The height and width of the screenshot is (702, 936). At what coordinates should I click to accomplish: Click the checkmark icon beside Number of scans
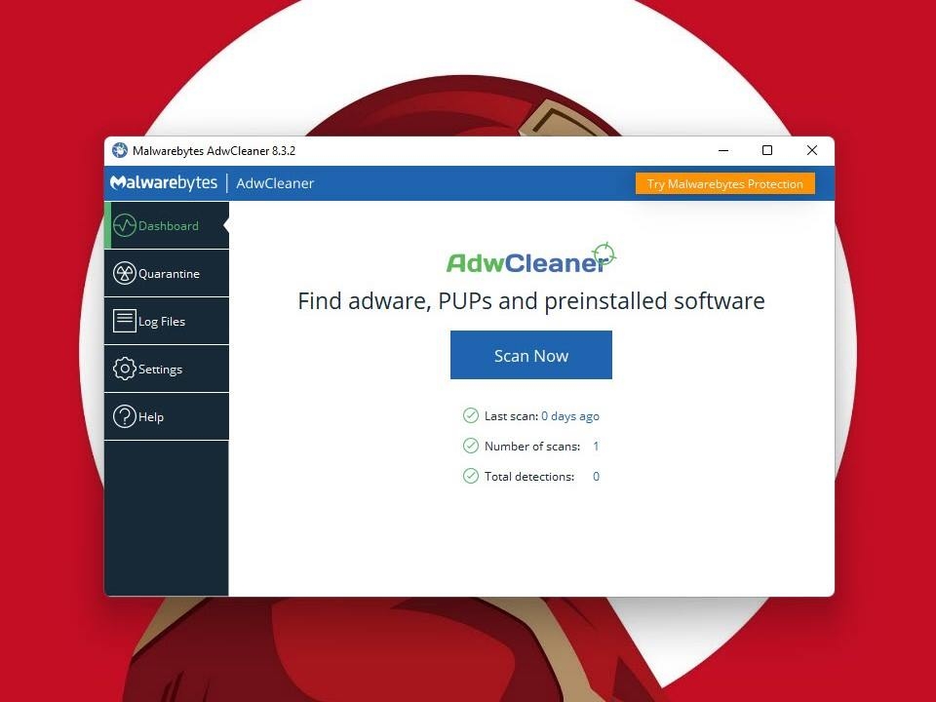[x=470, y=446]
